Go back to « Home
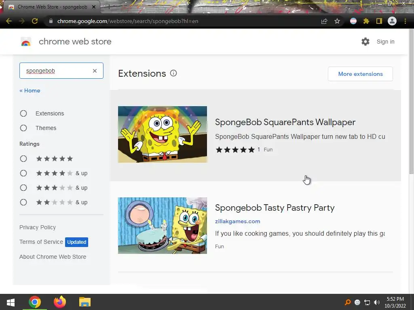414x310 pixels. coord(30,90)
